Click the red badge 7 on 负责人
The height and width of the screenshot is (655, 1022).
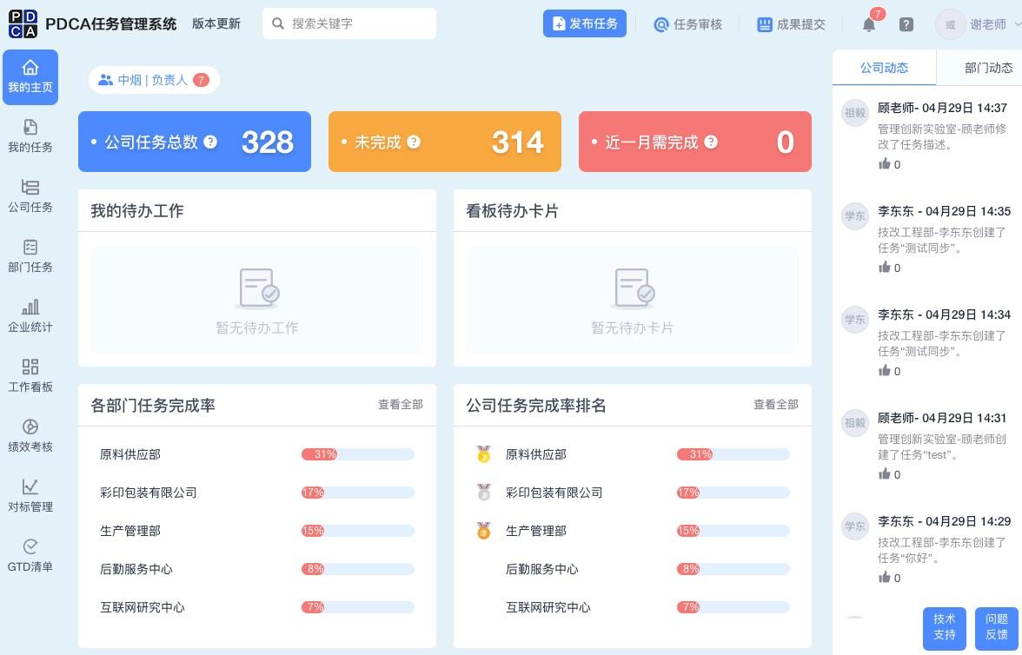(201, 80)
